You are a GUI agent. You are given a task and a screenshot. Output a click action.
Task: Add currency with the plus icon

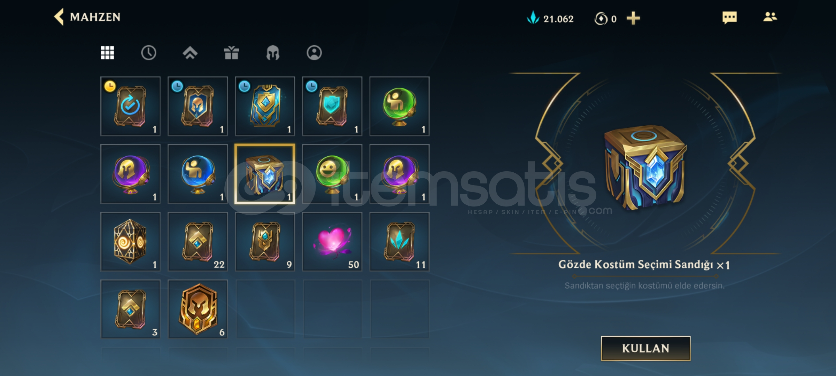click(x=633, y=18)
